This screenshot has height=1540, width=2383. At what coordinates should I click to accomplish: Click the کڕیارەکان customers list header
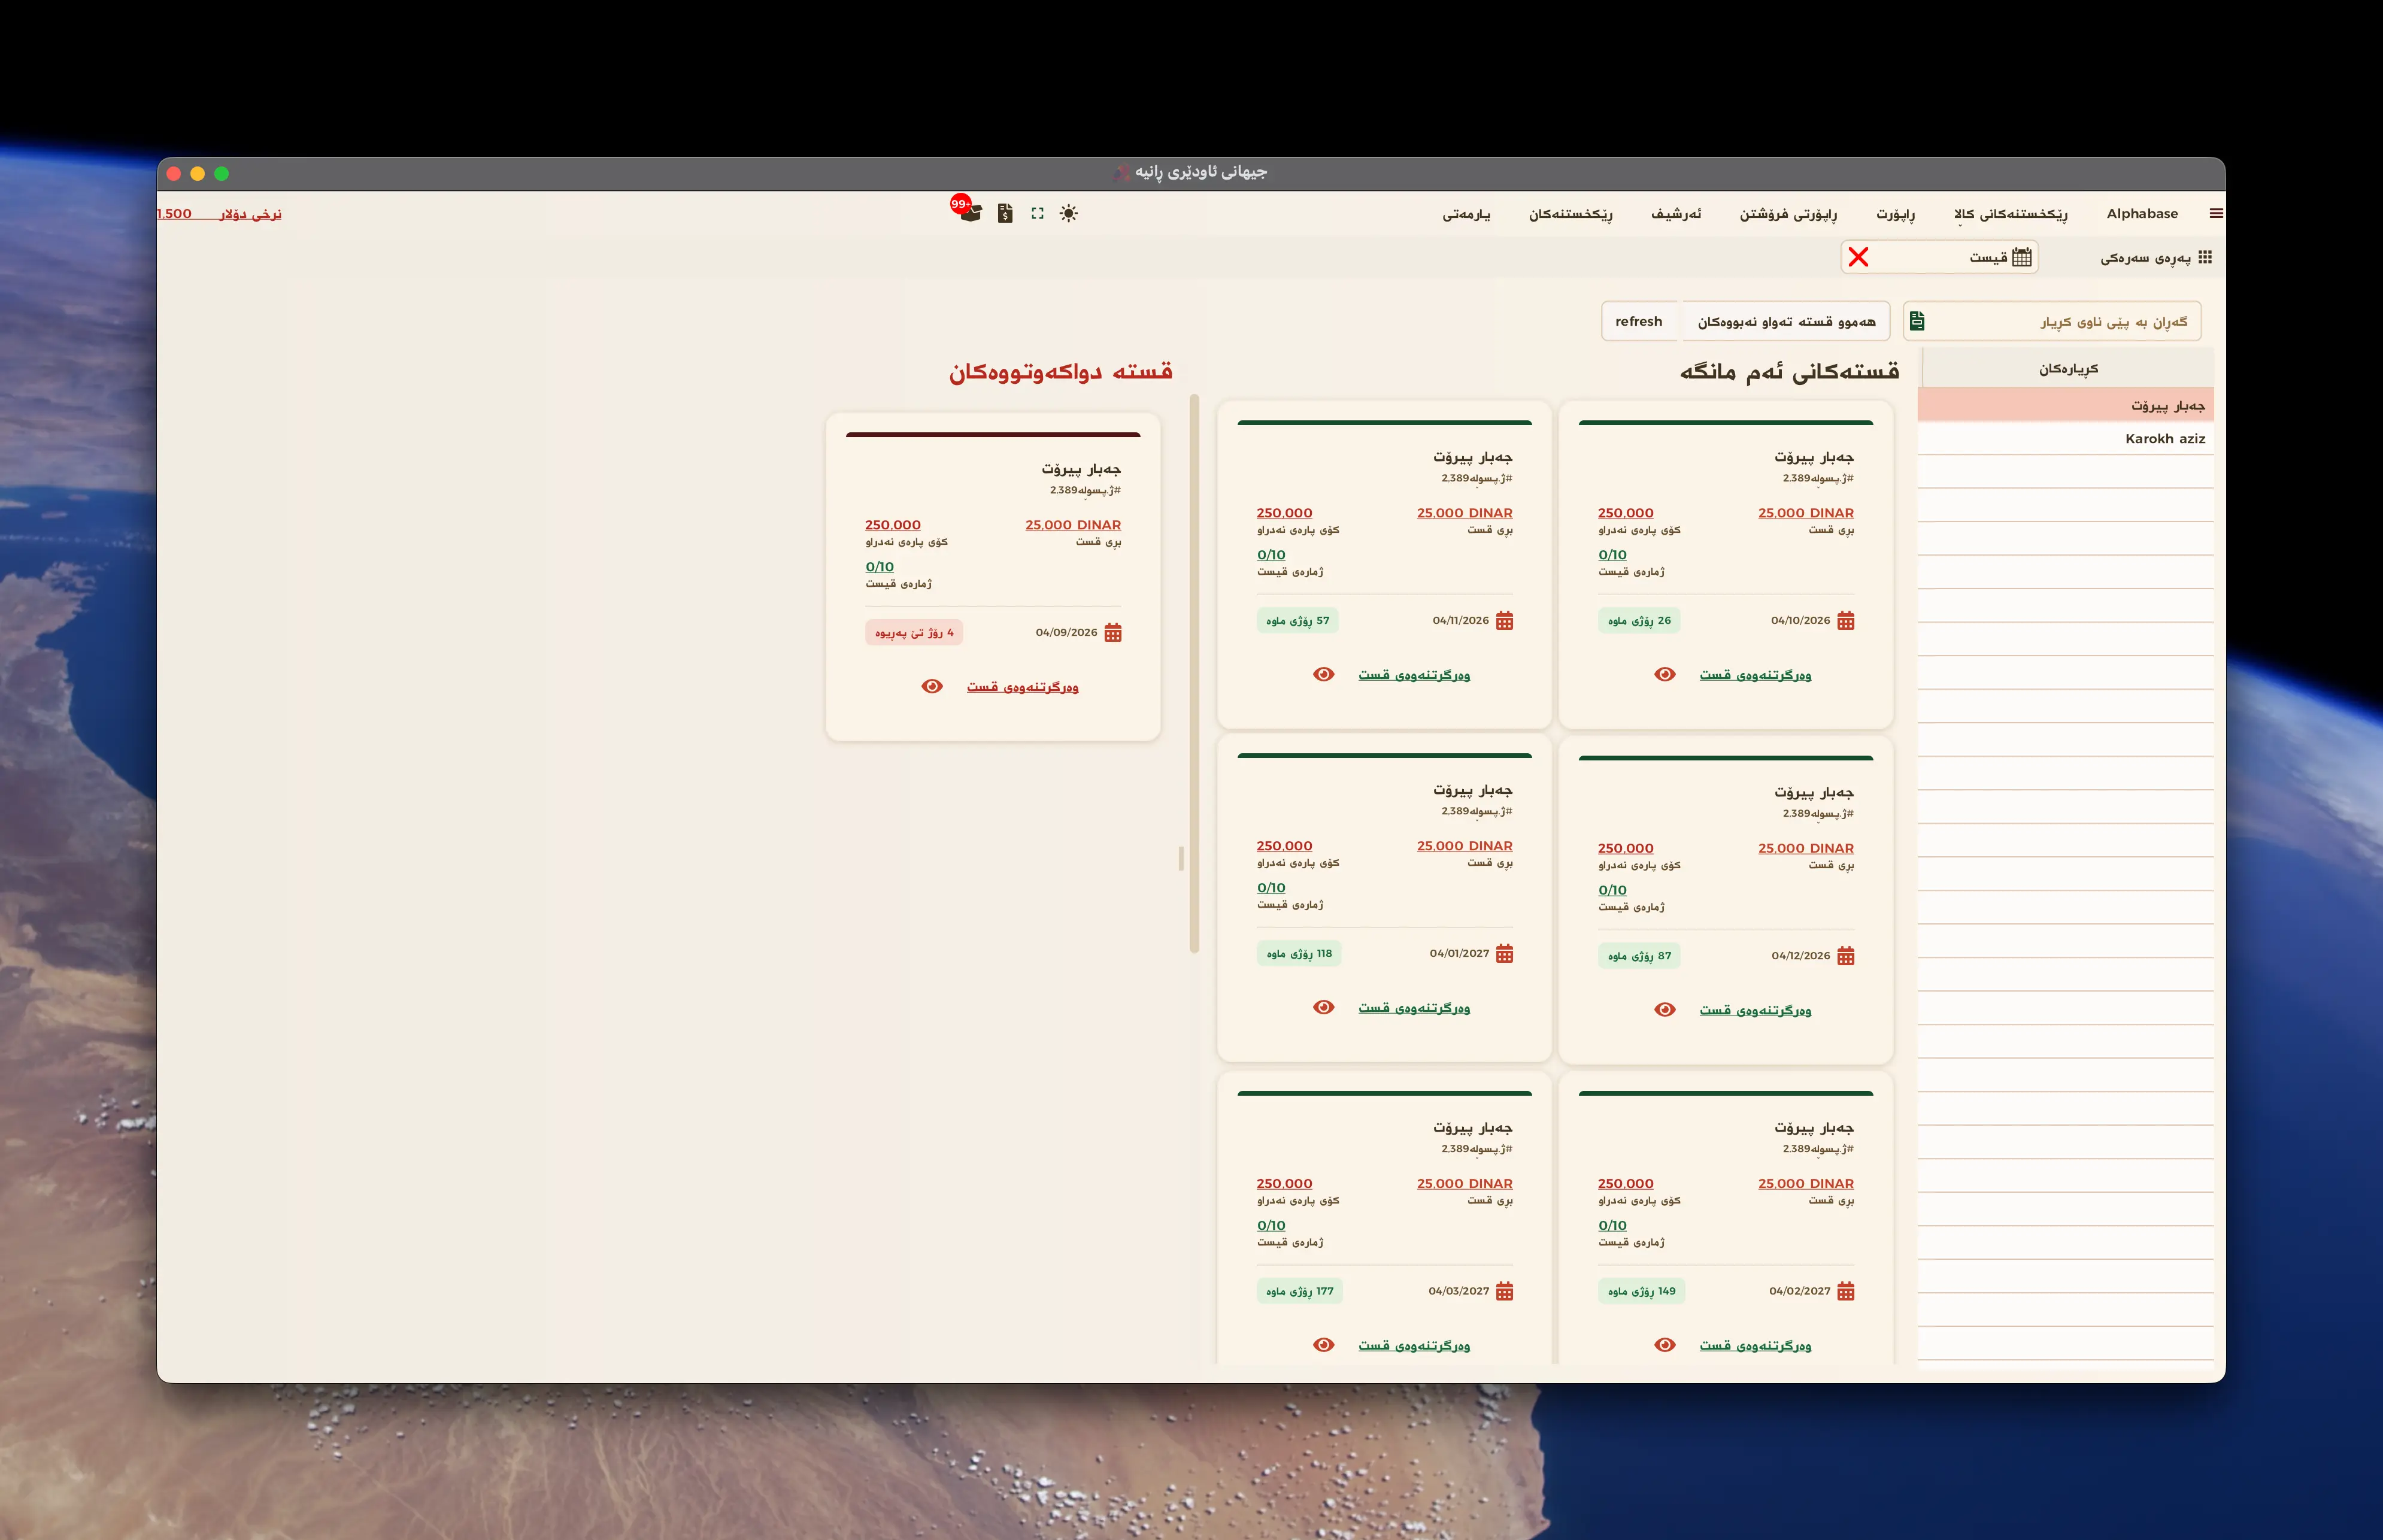tap(2068, 369)
